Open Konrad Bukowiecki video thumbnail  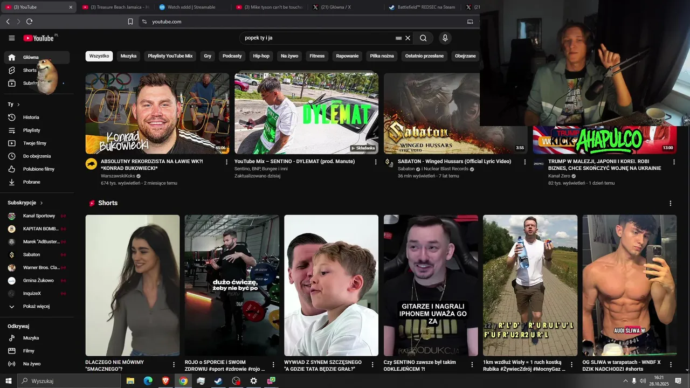pyautogui.click(x=157, y=113)
